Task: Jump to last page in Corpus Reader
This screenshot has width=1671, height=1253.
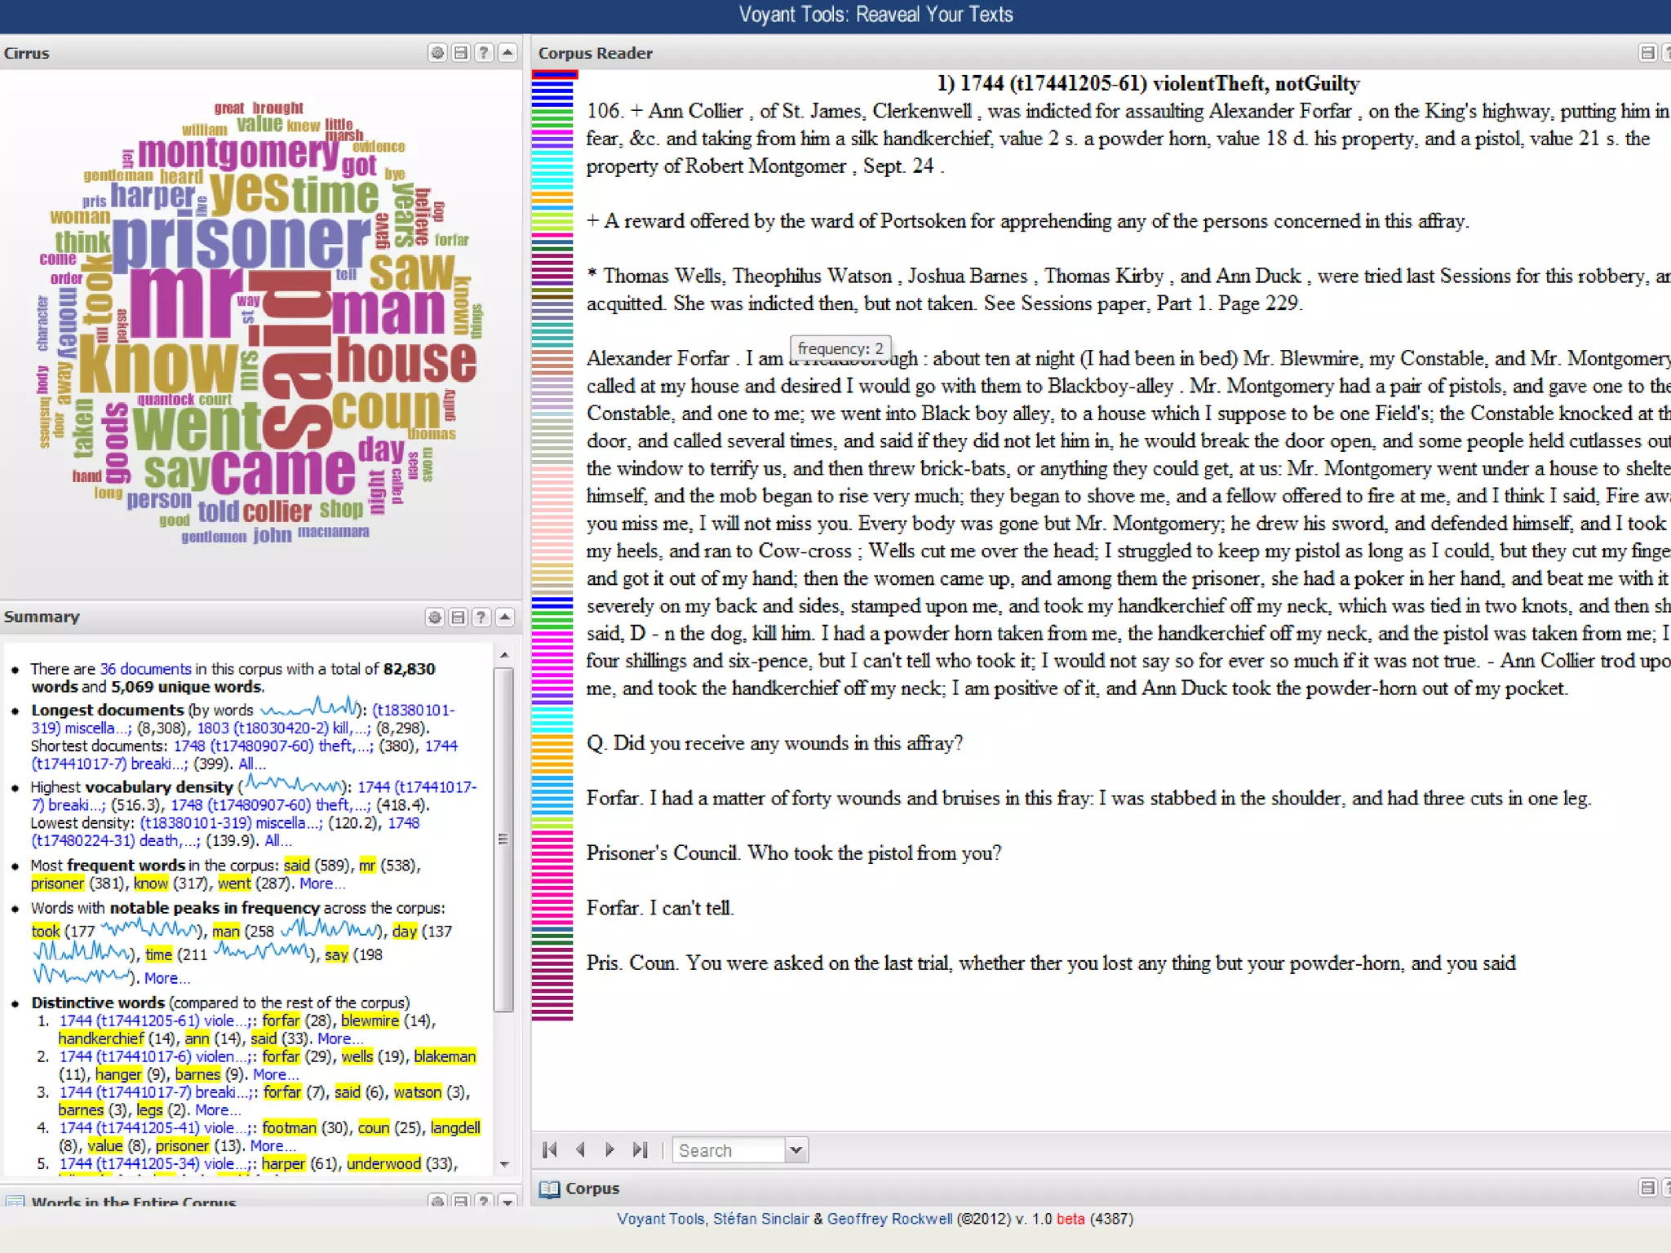Action: (x=640, y=1150)
